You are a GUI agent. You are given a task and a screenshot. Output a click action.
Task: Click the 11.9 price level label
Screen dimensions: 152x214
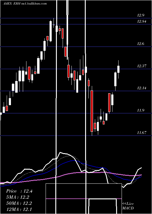141,110
